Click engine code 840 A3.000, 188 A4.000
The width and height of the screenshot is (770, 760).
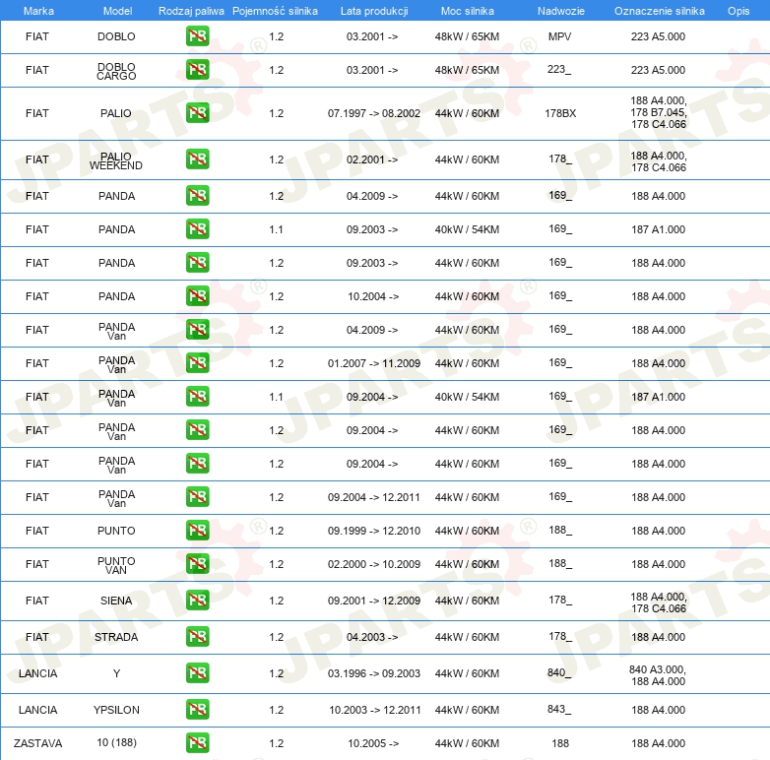tap(658, 675)
